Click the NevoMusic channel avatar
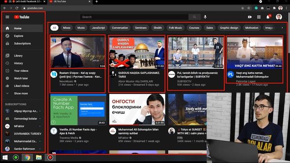Viewport: 290px width, 163px height. [54, 74]
